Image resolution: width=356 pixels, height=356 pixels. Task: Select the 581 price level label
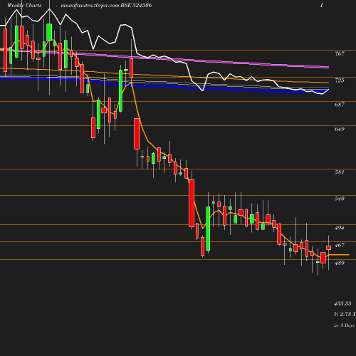click(x=340, y=172)
